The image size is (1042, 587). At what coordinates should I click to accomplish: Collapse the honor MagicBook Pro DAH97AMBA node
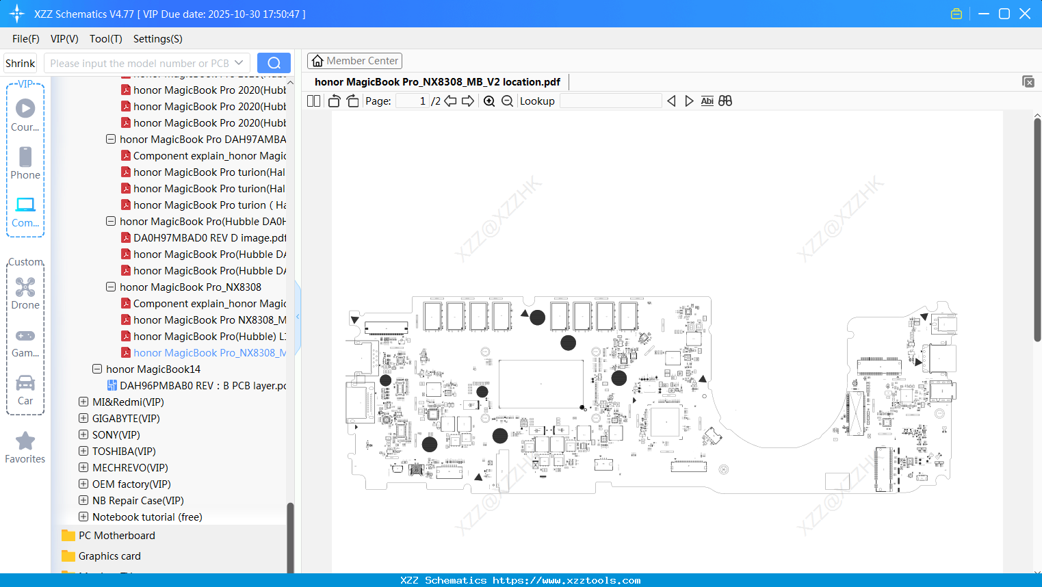pyautogui.click(x=111, y=139)
